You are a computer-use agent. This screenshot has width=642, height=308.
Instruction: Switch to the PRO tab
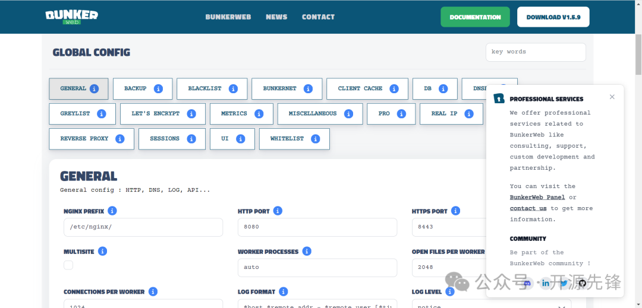391,113
